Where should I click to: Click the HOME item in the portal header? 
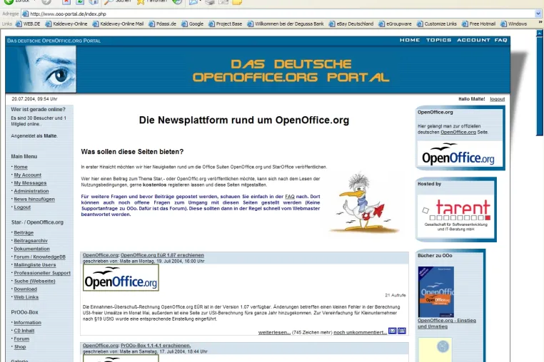(410, 40)
